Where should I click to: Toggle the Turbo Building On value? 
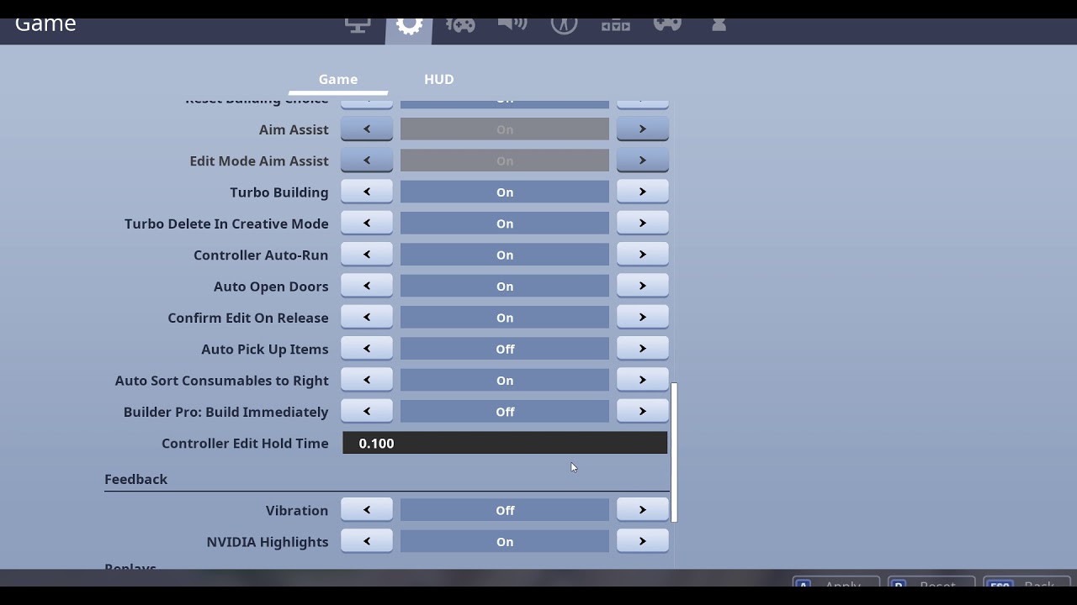point(505,192)
